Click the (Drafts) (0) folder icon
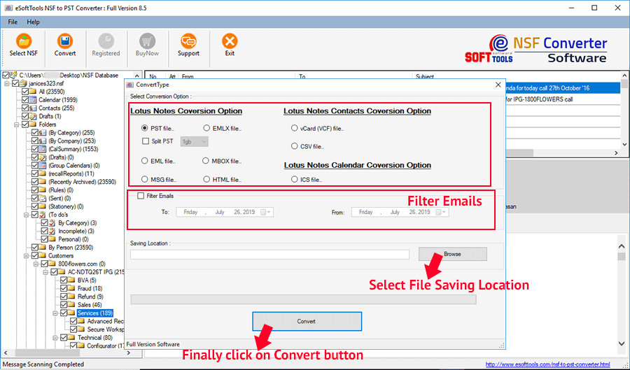The image size is (630, 370). [x=43, y=157]
